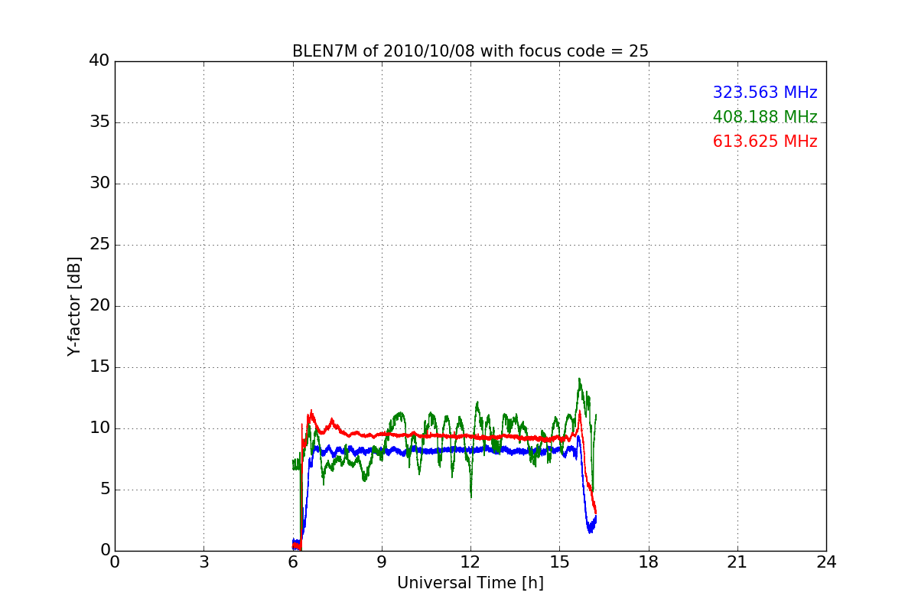Click the x-axis tick label 12

point(470,562)
